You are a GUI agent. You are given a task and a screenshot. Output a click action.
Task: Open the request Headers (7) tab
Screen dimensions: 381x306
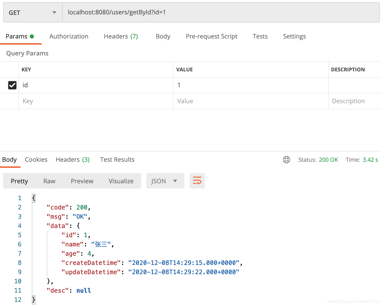(x=121, y=36)
